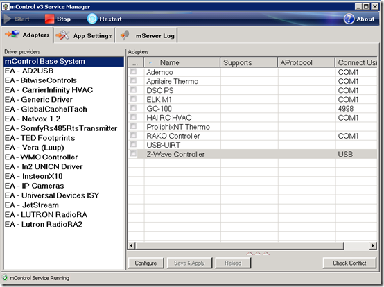Viewport: 384px width, 287px height.
Task: Select EA - GlobalCacheITach provider
Action: [x=64, y=109]
